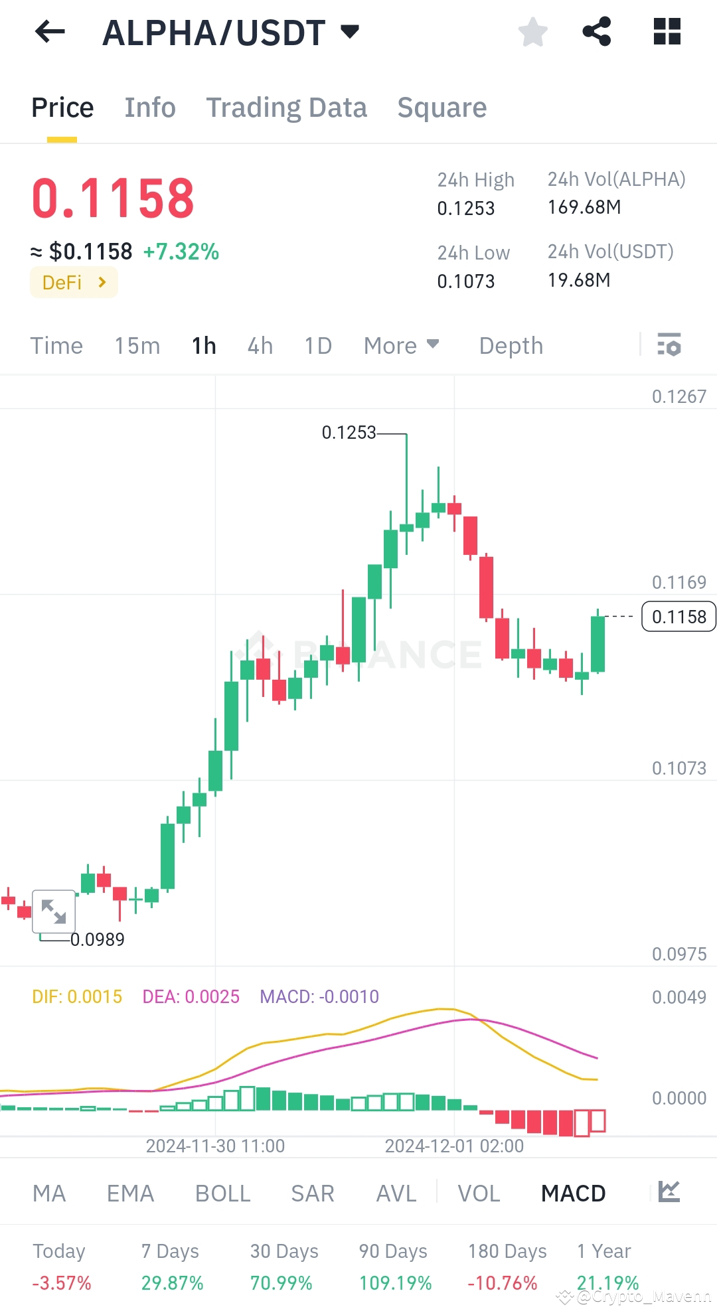717x1311 pixels.
Task: Toggle the VOL indicator
Action: [477, 1193]
